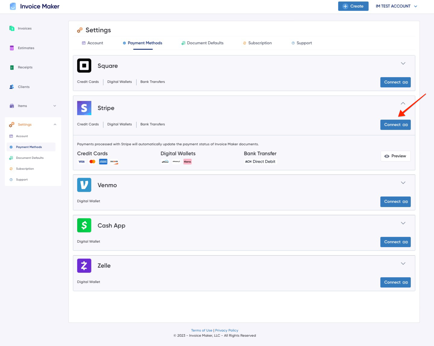
Task: Click the Stripe Preview button
Action: [x=395, y=156]
